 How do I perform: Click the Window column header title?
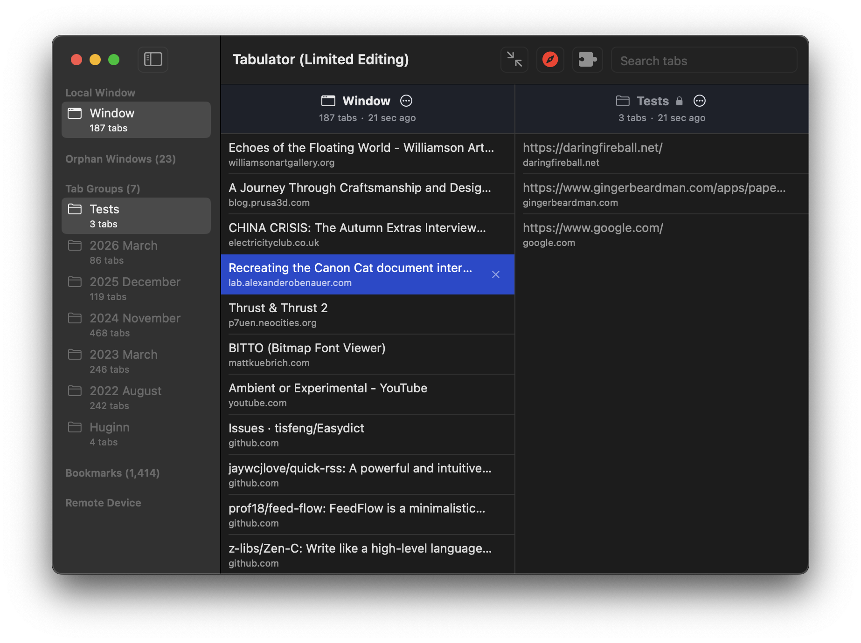(366, 101)
